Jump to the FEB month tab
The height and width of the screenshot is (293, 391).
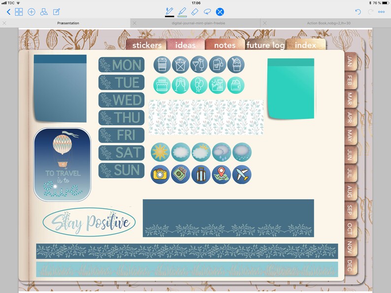click(351, 80)
